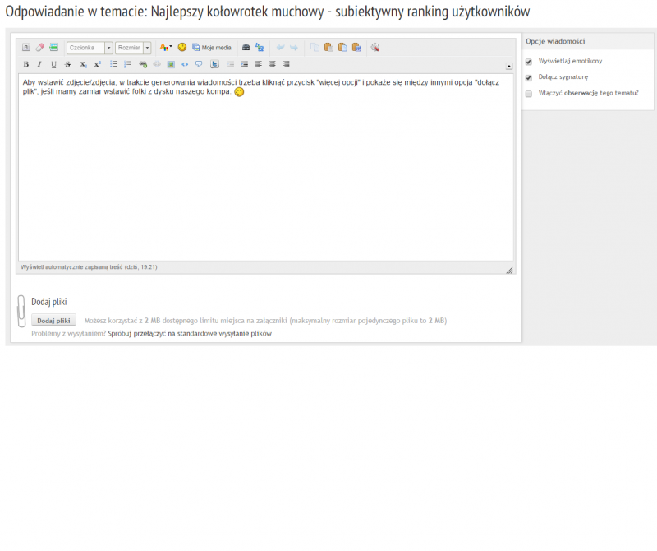Image resolution: width=657 pixels, height=551 pixels.
Task: Click link to switch to standard file upload
Action: 189,334
